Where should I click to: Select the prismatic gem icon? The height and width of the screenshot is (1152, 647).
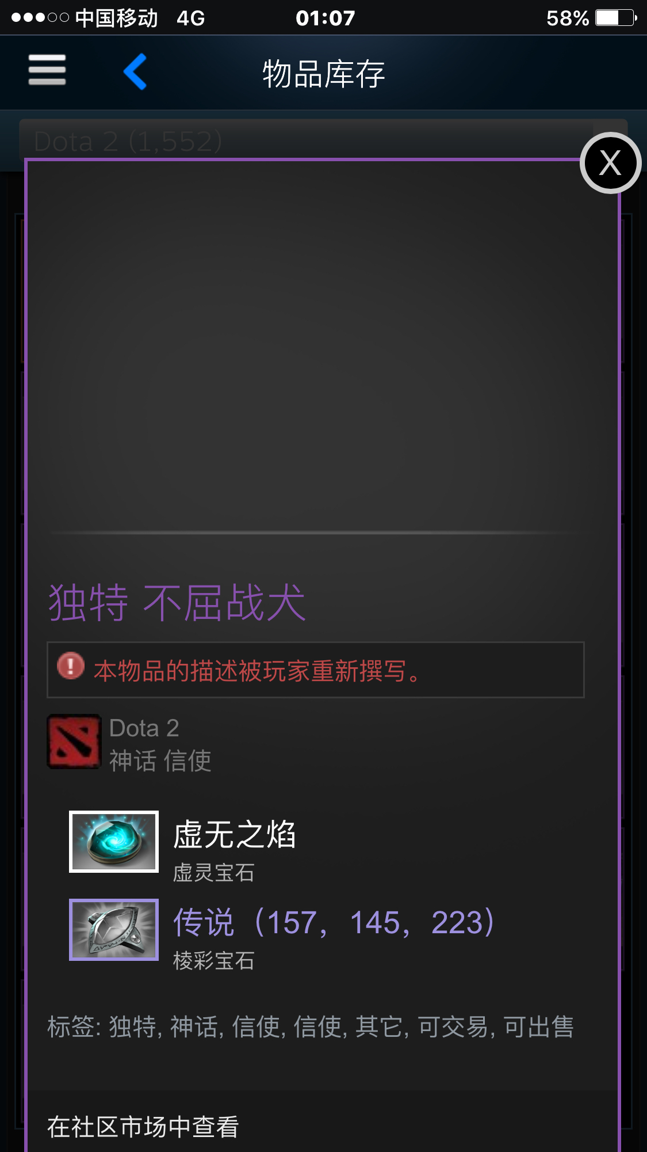(114, 930)
